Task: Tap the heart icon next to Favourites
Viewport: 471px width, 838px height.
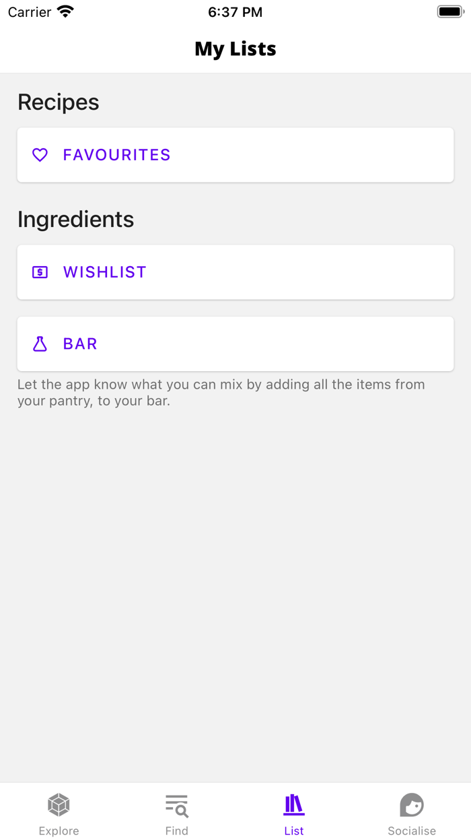Action: (40, 155)
